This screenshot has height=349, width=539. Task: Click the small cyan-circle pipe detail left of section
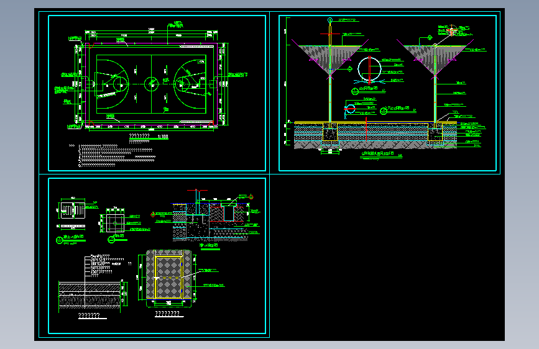[349, 109]
